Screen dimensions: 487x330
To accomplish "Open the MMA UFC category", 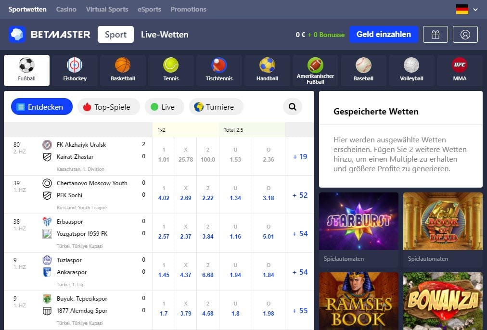I will (x=460, y=70).
